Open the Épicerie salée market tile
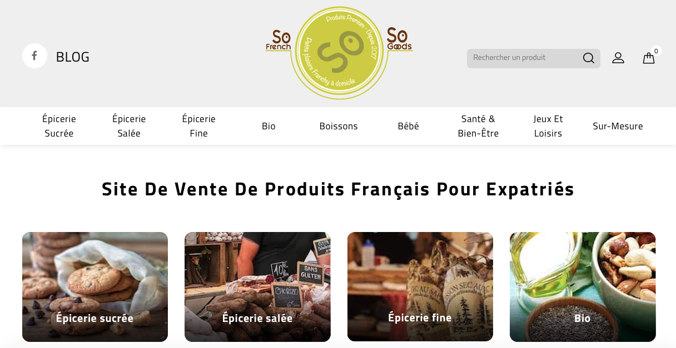 [257, 287]
